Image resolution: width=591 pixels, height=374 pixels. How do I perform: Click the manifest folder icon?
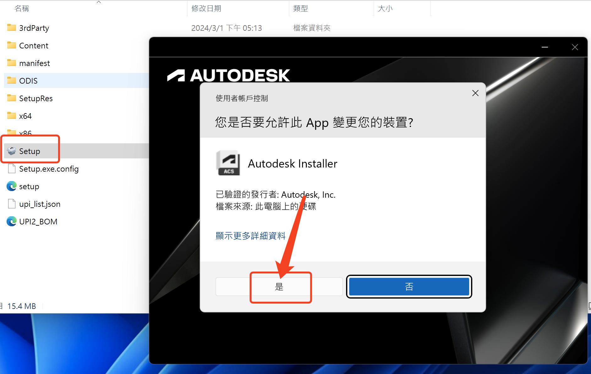[x=12, y=63]
